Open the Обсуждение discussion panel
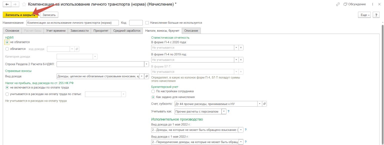Viewport: 384px width, 145px height. coord(354,4)
